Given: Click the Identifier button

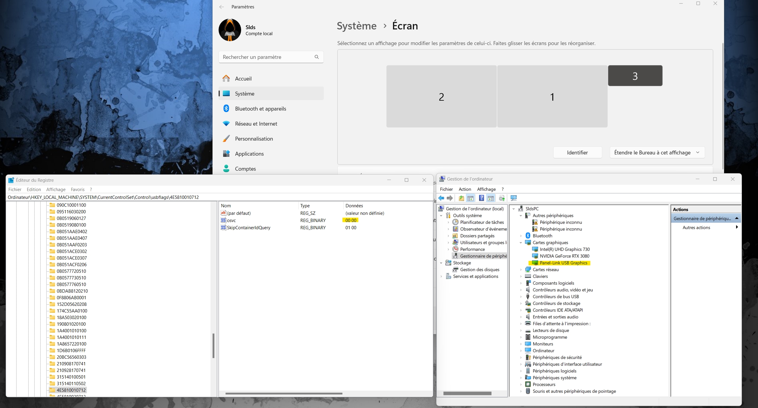Looking at the screenshot, I should point(577,153).
